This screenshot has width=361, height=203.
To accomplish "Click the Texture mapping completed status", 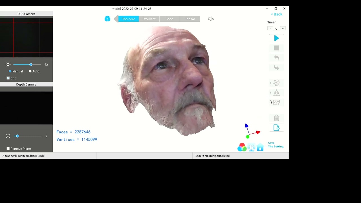I will click(212, 156).
